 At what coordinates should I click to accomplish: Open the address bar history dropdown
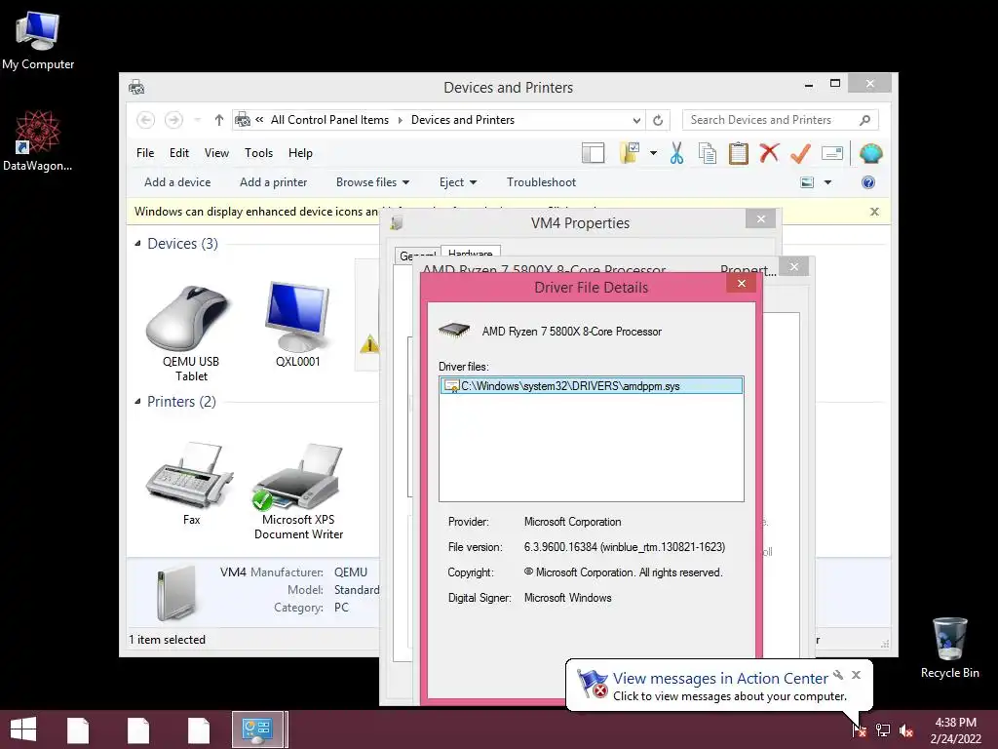[x=636, y=120]
